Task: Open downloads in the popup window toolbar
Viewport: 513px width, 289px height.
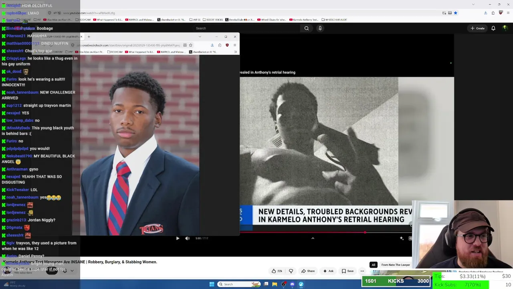Action: (212, 45)
